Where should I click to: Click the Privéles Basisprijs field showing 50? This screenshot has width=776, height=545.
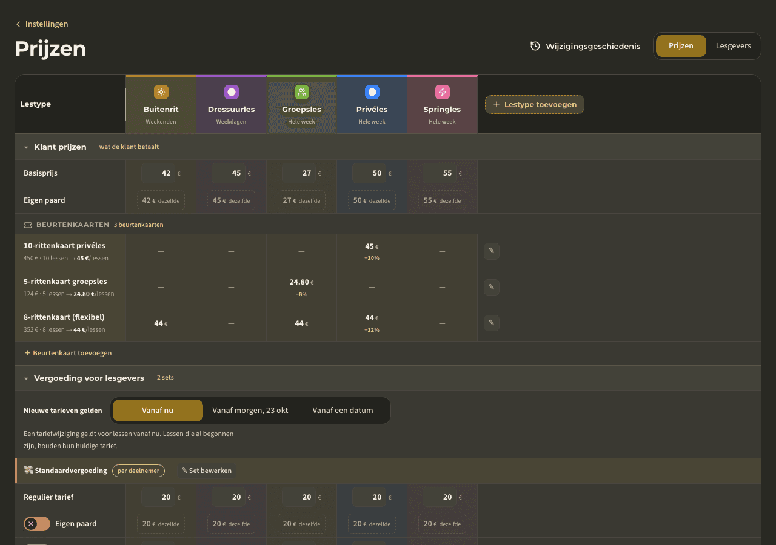click(x=369, y=173)
